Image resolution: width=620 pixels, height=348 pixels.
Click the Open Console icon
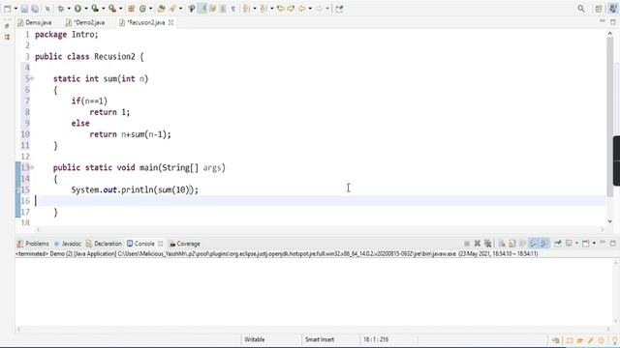[585, 244]
